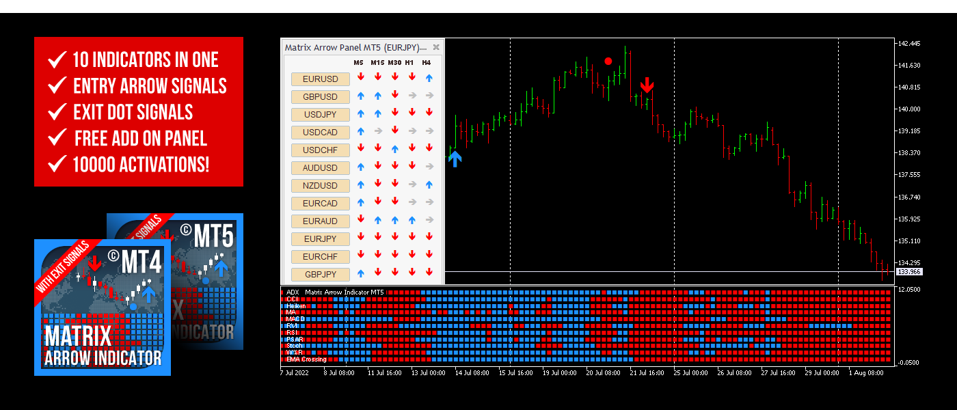Image resolution: width=957 pixels, height=410 pixels.
Task: Choose the NZDUSD symbol button
Action: pos(321,185)
